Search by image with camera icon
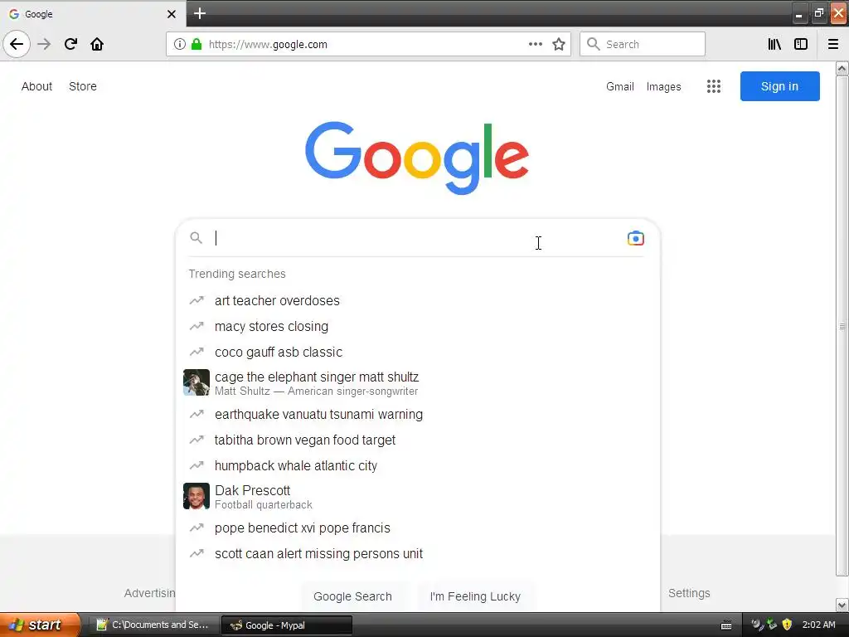The image size is (849, 637). point(635,238)
